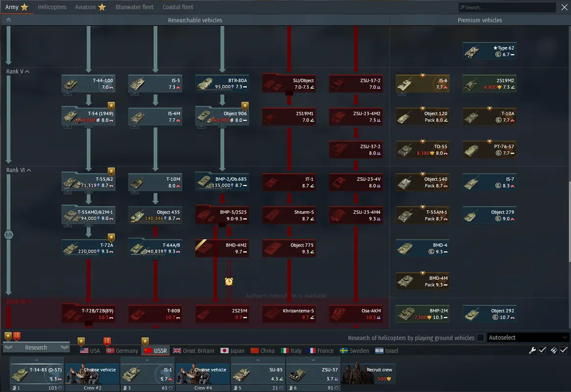Switch to the Helicopters tab
Image resolution: width=571 pixels, height=392 pixels.
click(52, 7)
